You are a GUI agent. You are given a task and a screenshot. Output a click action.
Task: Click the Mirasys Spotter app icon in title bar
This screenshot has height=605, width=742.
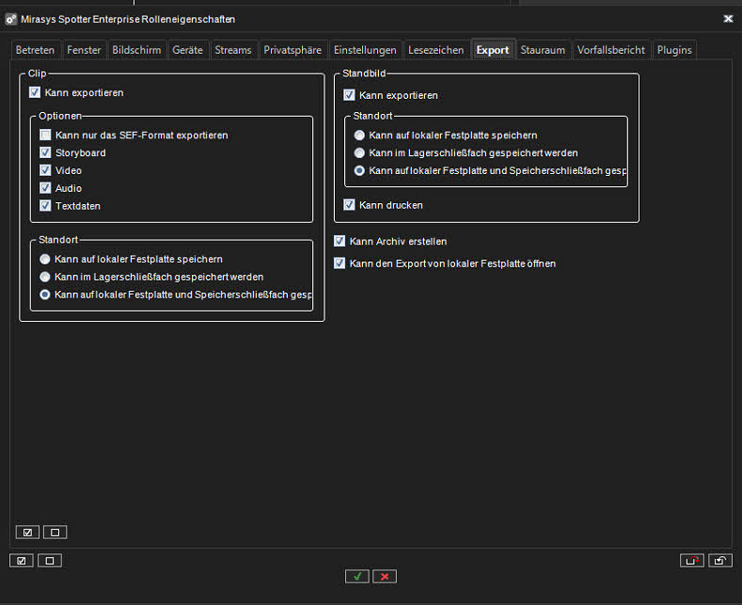(10, 19)
